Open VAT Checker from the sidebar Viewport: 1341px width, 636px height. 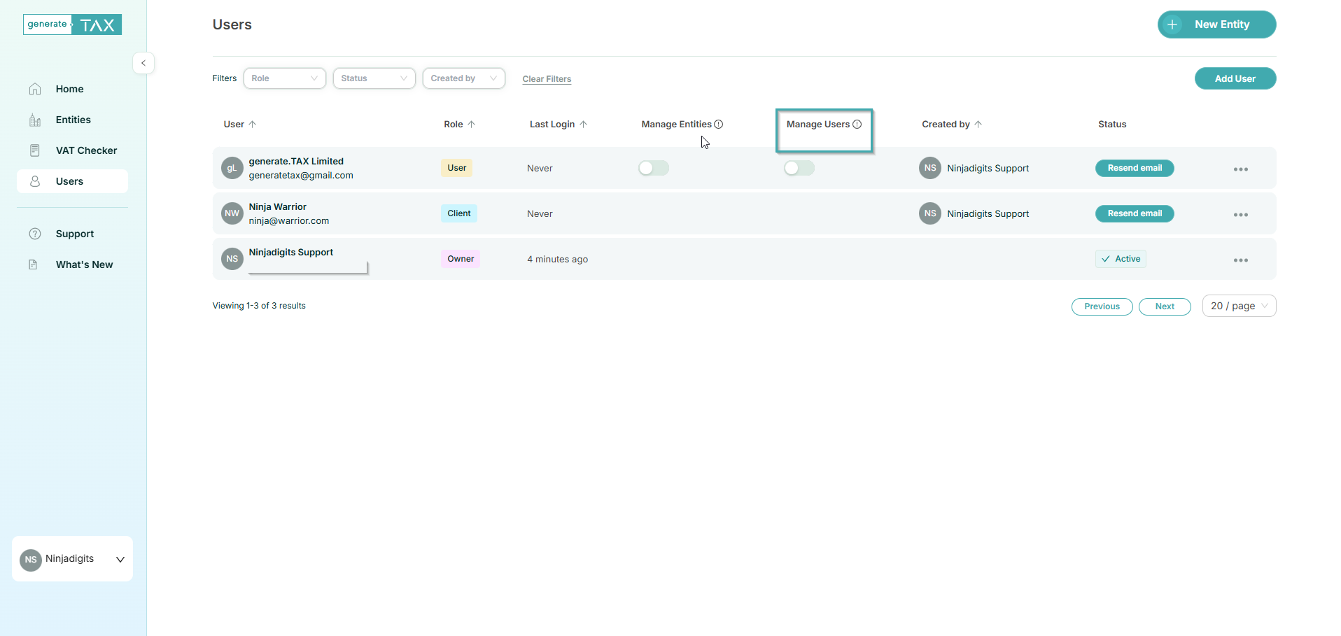pyautogui.click(x=86, y=150)
